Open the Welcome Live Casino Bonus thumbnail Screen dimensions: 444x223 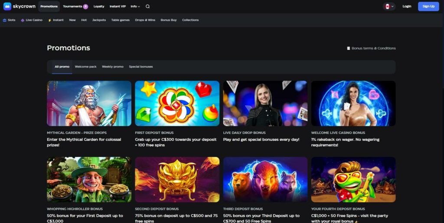coord(353,103)
